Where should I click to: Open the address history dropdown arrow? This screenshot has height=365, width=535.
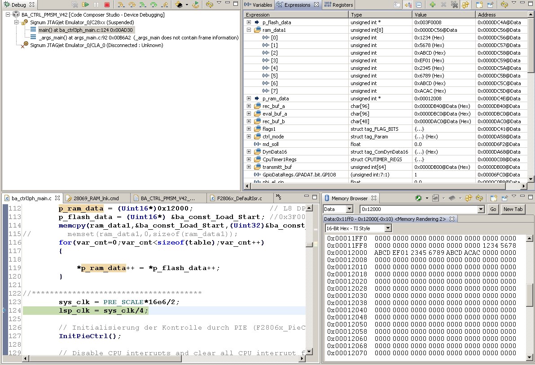pos(481,209)
